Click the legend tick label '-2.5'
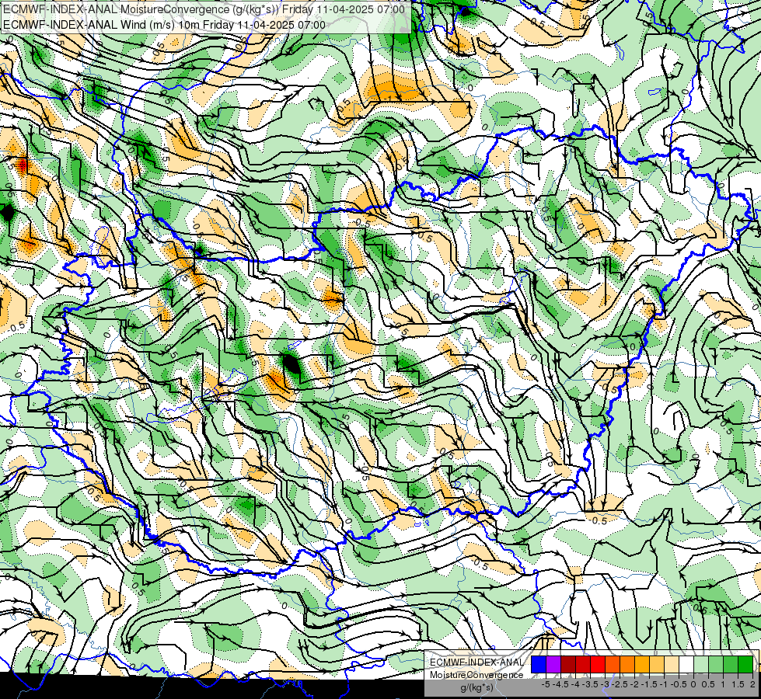 pos(620,684)
